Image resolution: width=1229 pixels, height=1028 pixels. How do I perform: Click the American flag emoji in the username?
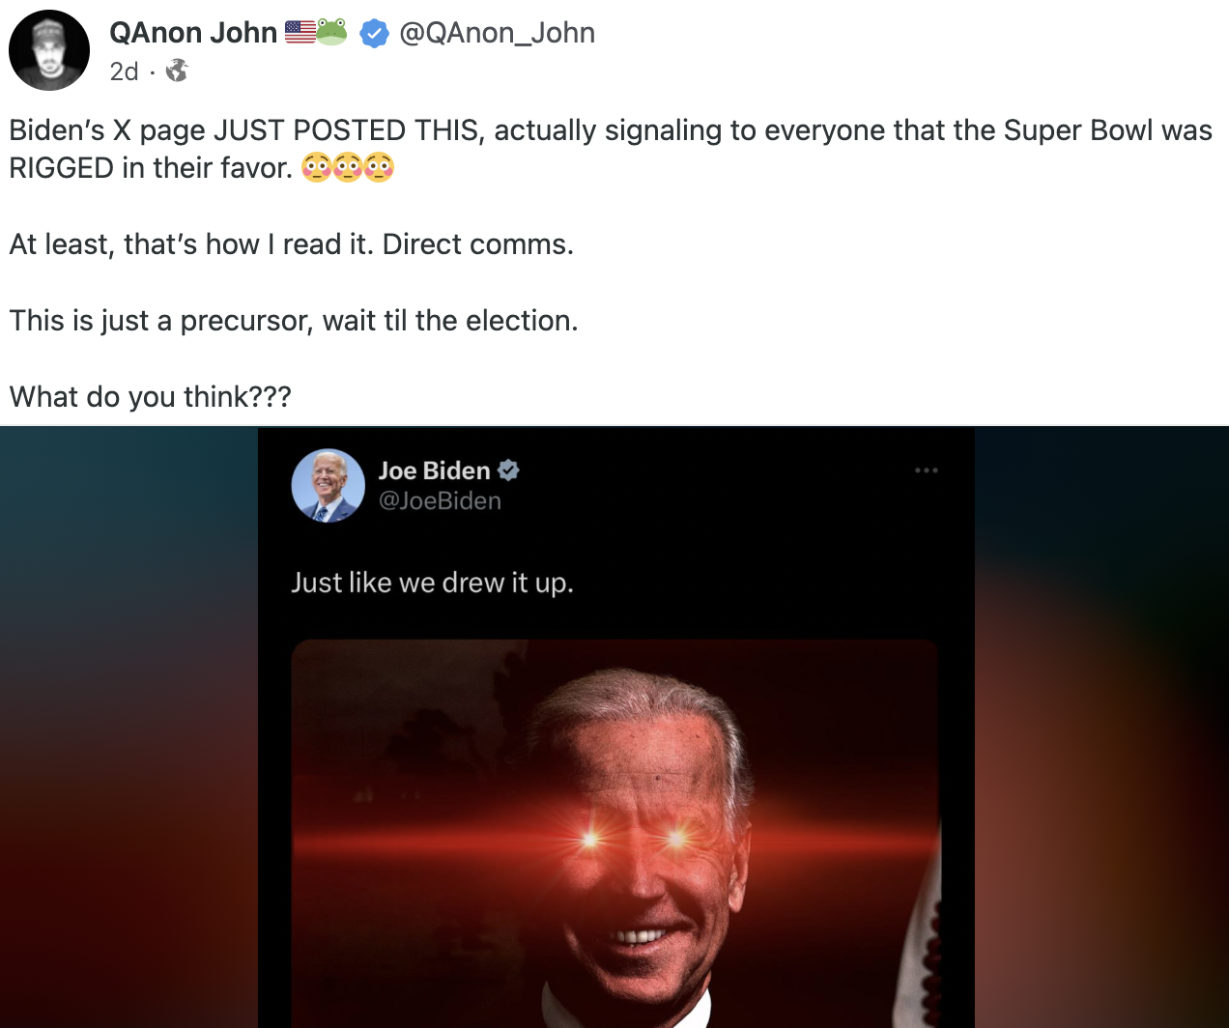tap(299, 30)
